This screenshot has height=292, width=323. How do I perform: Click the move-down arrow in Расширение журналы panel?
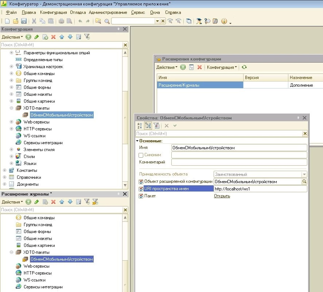pyautogui.click(x=70, y=202)
